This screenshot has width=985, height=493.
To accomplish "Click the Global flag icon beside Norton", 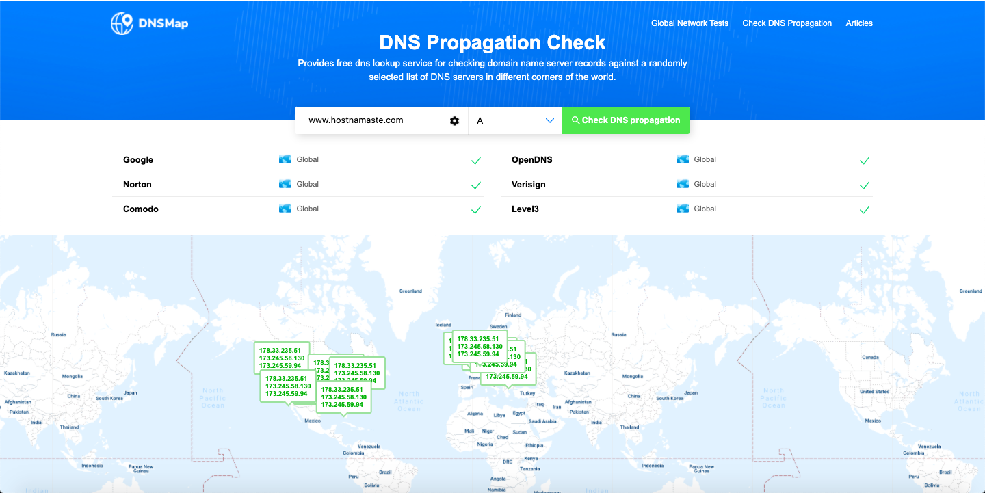I will [285, 184].
